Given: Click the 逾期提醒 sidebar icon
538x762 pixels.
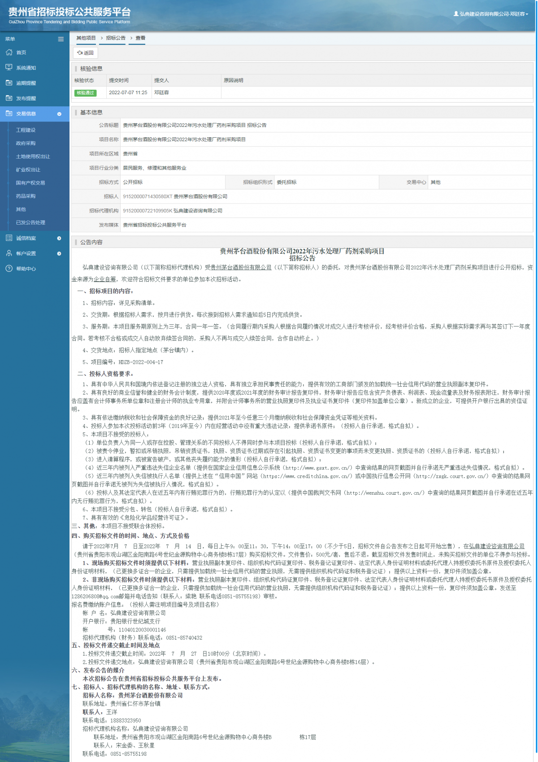Looking at the screenshot, I should point(9,83).
